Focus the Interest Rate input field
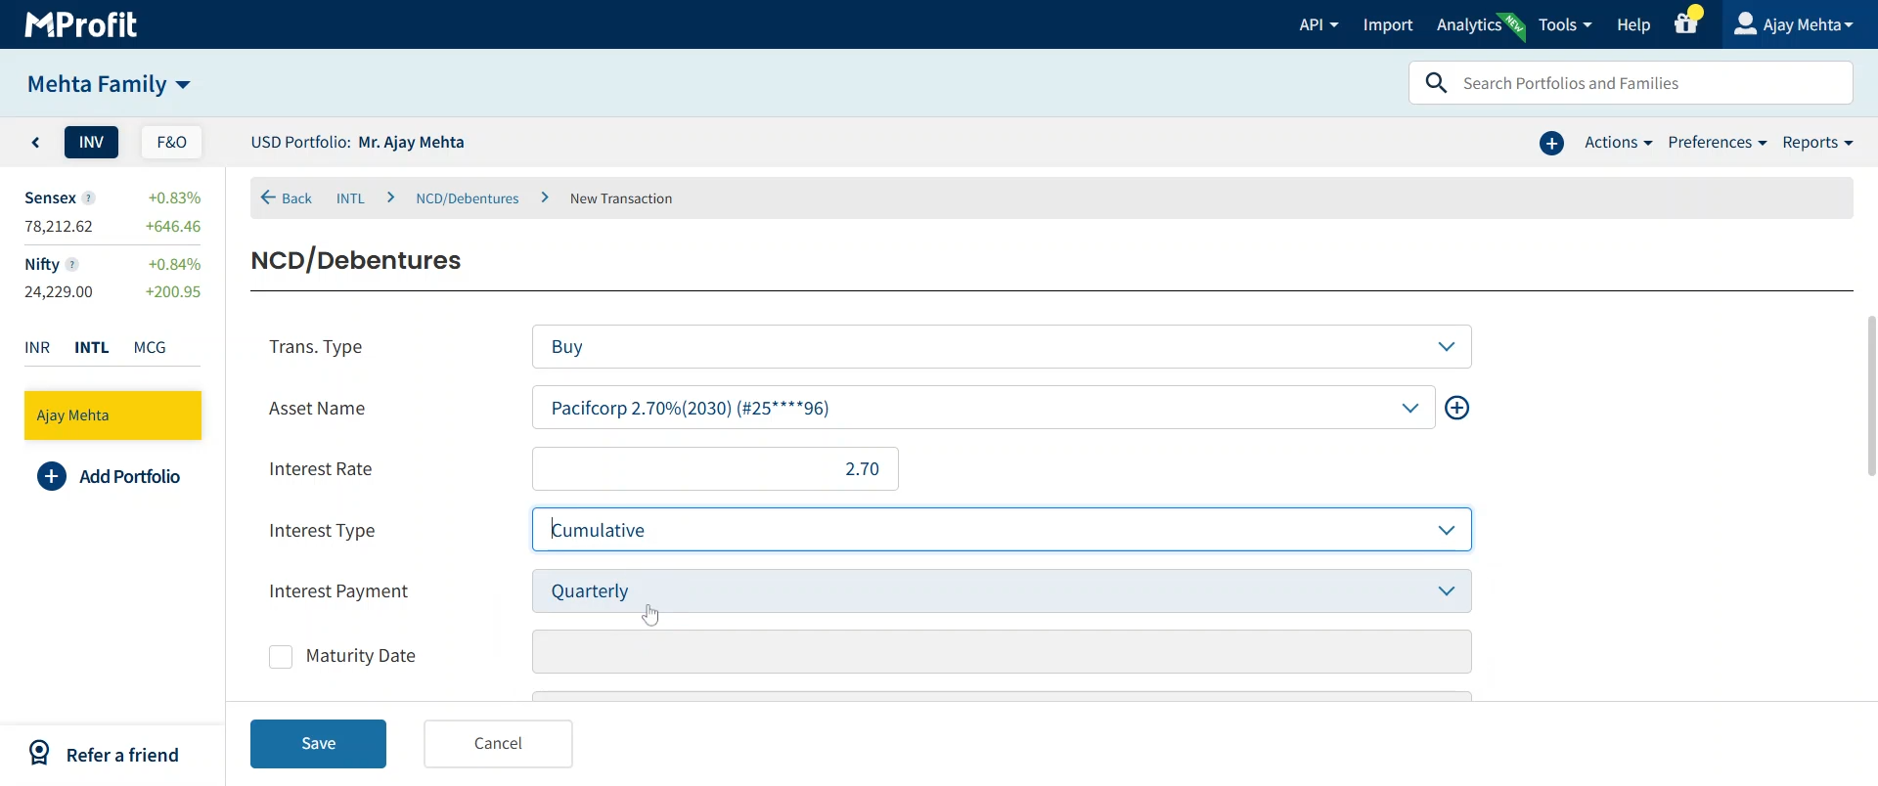The image size is (1878, 786). tap(715, 469)
